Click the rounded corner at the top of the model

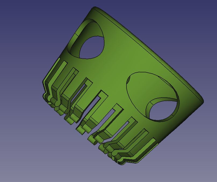click(x=95, y=9)
